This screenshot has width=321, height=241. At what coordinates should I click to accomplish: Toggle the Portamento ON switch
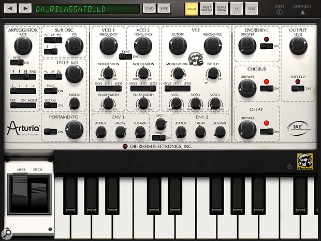point(51,132)
